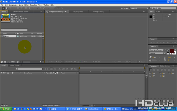Select the Puppet Pin tool

pyautogui.click(x=49, y=8)
